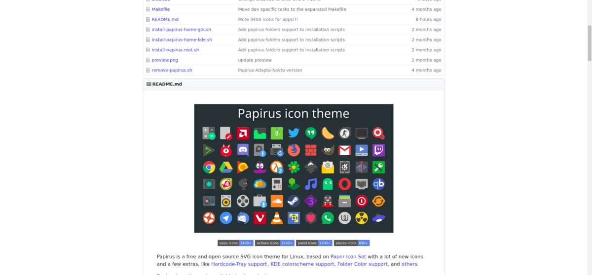Click the 'apps icons 3400+' badge

point(235,243)
